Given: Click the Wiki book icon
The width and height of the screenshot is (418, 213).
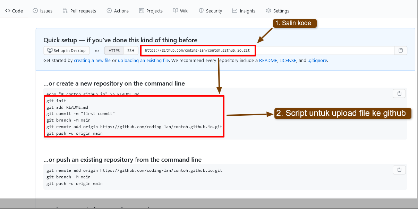Looking at the screenshot, I should pyautogui.click(x=174, y=11).
